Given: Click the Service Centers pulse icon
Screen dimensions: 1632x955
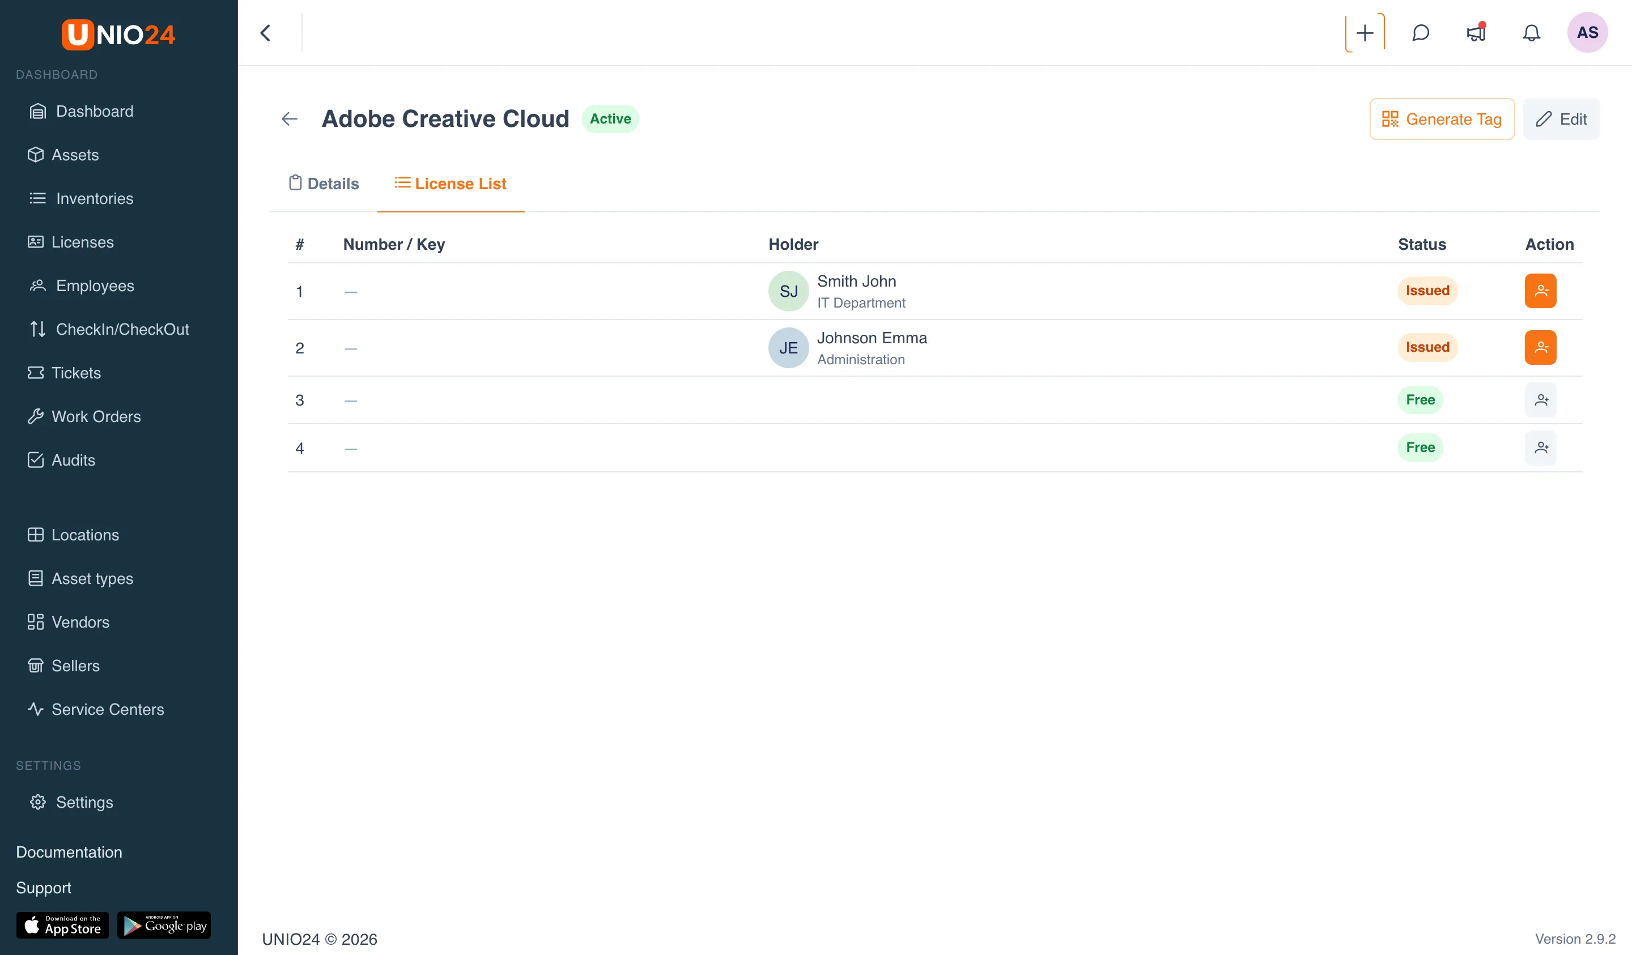Looking at the screenshot, I should pyautogui.click(x=36, y=710).
